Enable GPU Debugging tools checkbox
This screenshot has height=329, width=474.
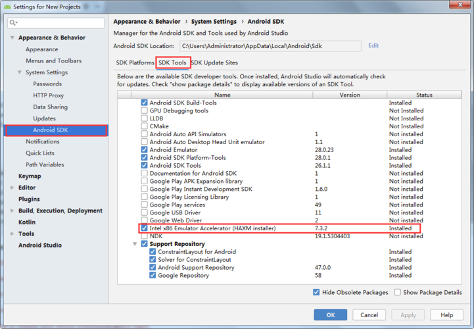(144, 111)
